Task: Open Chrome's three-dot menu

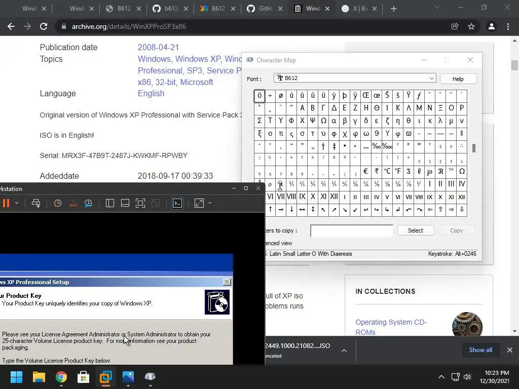Action: coord(508,26)
